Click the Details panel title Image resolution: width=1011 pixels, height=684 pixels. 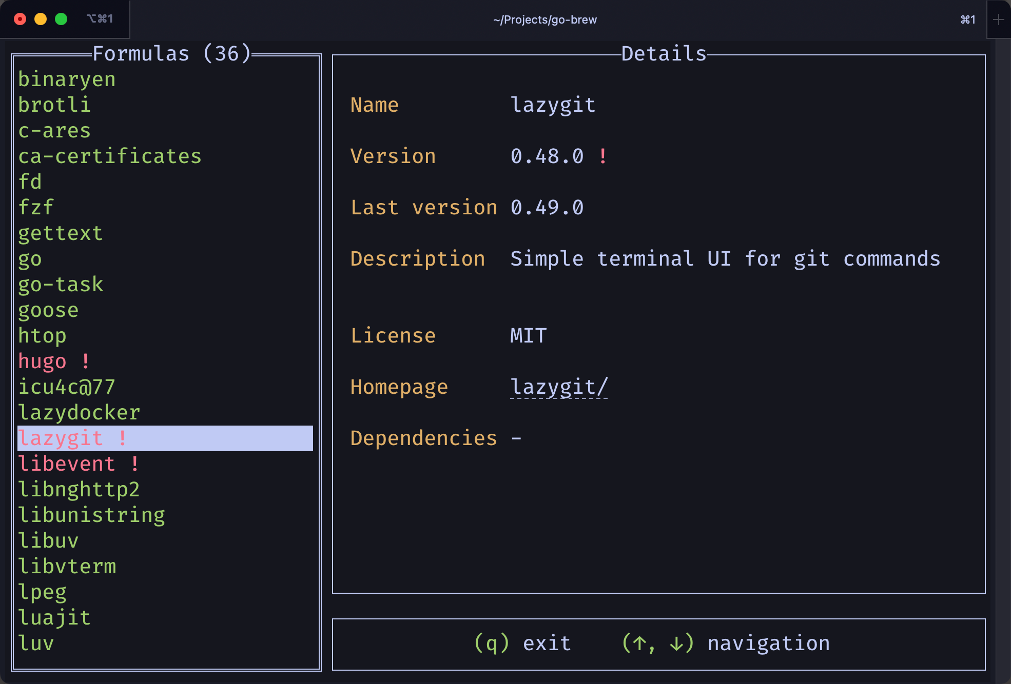[x=664, y=54]
